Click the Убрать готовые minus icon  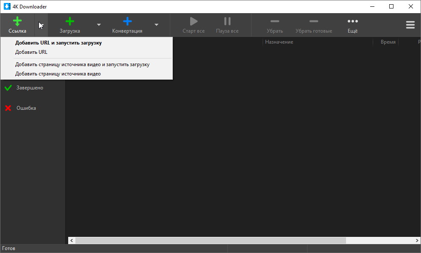click(x=313, y=22)
